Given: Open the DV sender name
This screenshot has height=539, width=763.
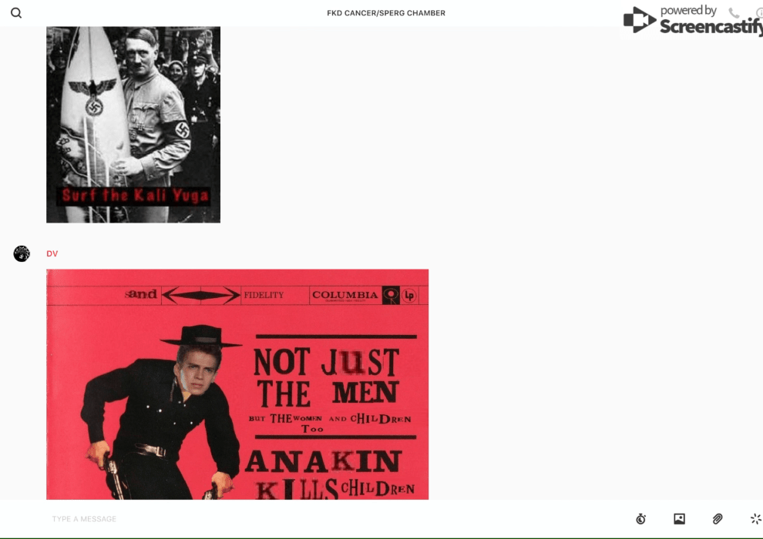Looking at the screenshot, I should coord(52,254).
